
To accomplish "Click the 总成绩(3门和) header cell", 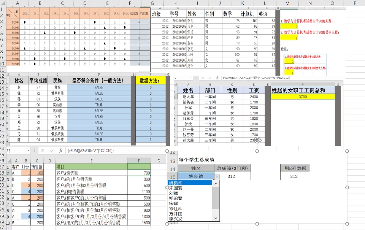I will [232, 168].
